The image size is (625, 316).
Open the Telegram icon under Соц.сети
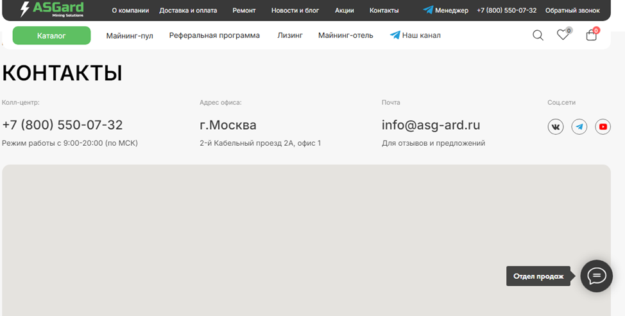point(579,127)
